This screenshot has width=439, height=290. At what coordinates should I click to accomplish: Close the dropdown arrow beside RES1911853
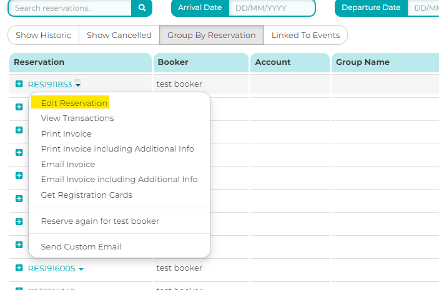coord(78,84)
